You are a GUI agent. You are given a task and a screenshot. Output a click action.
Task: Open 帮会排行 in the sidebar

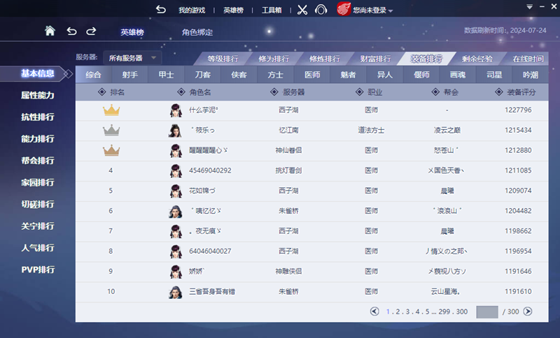coord(38,161)
